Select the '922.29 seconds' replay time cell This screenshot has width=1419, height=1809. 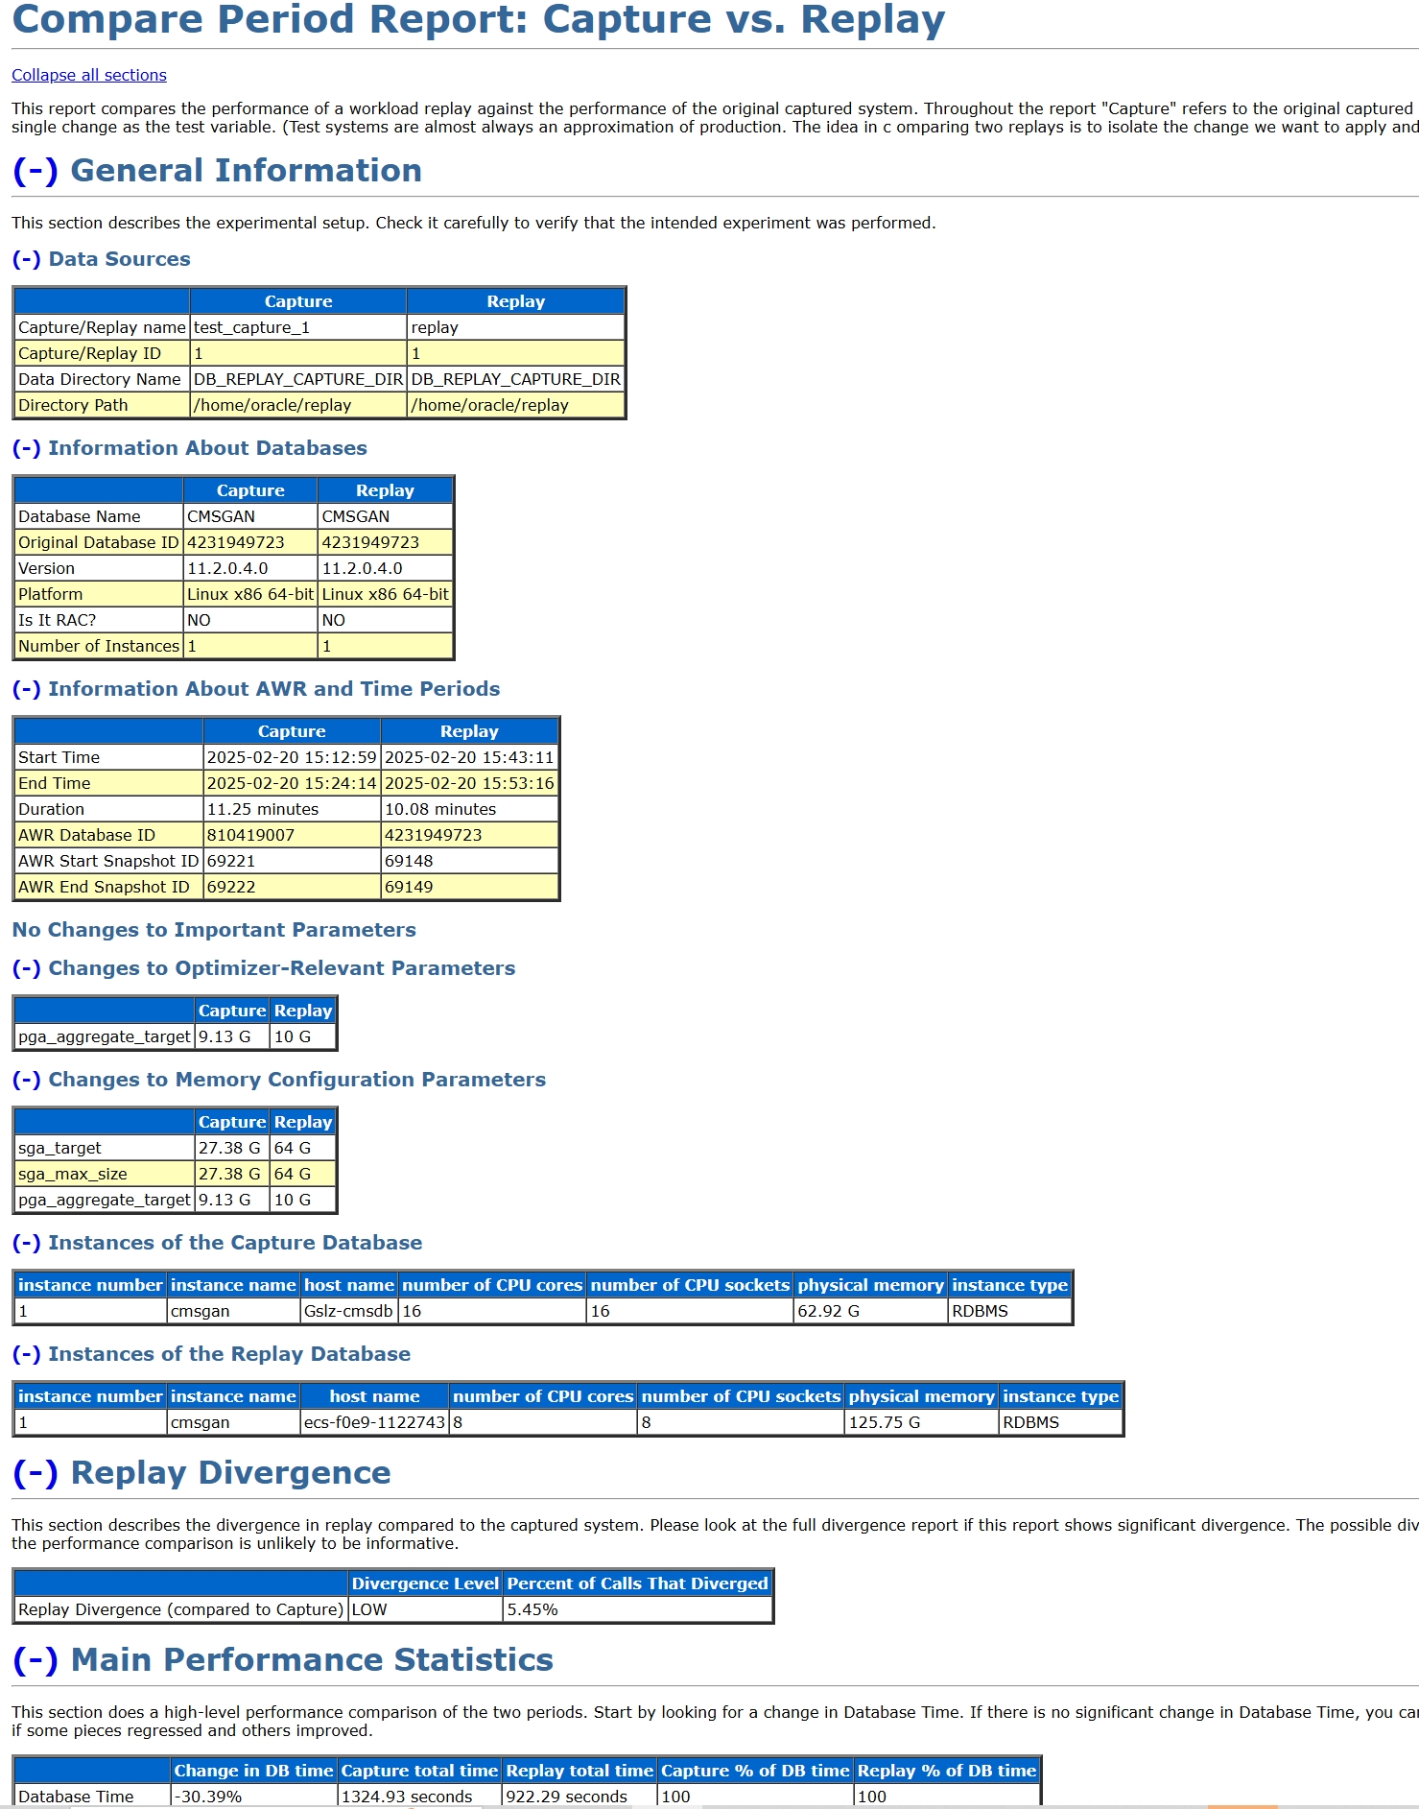[580, 1797]
